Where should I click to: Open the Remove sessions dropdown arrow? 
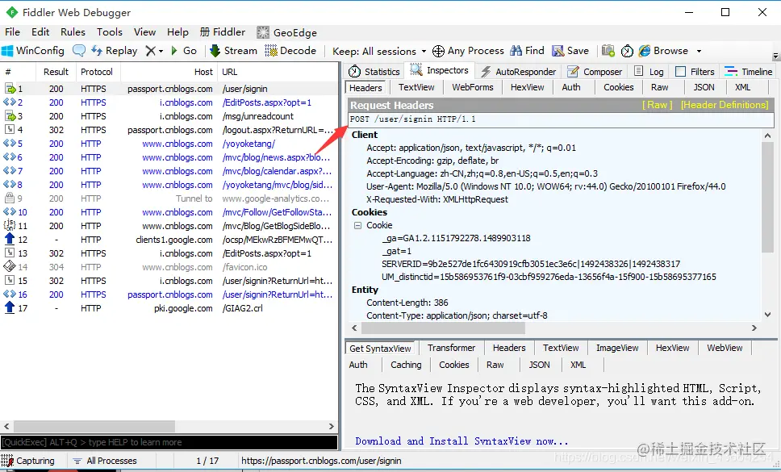pos(161,51)
